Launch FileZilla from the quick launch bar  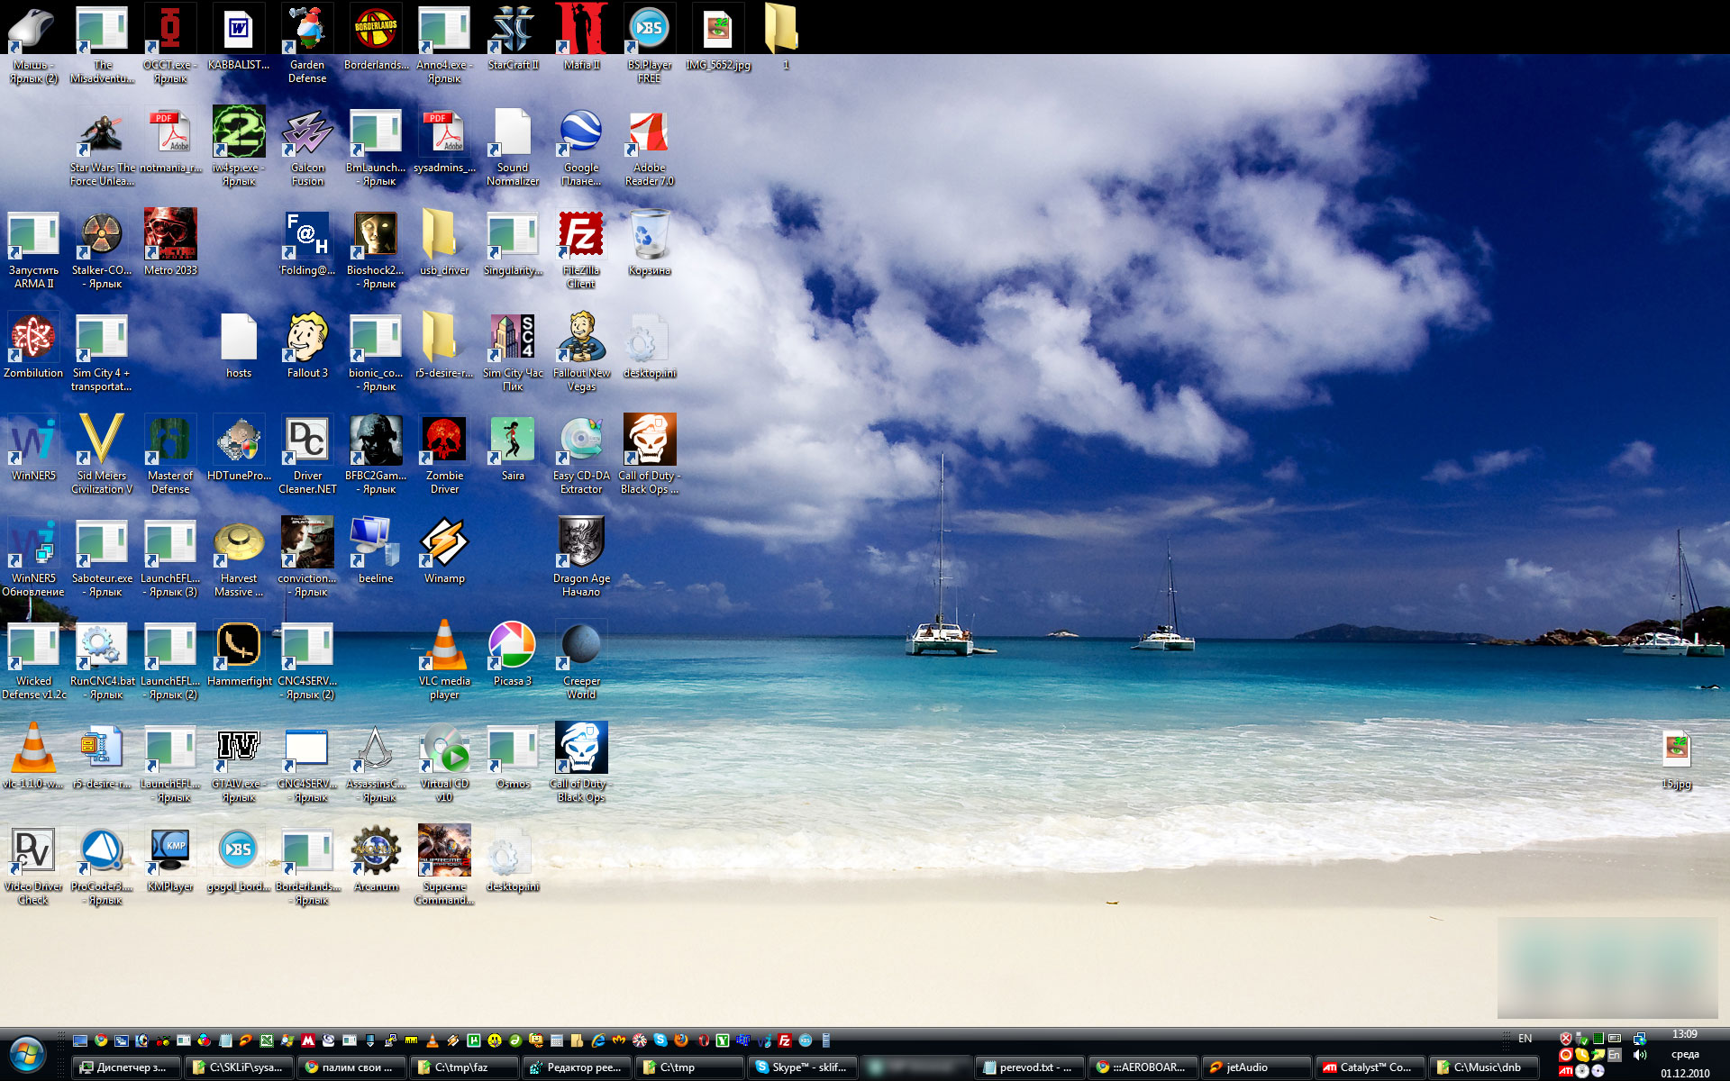click(785, 1040)
